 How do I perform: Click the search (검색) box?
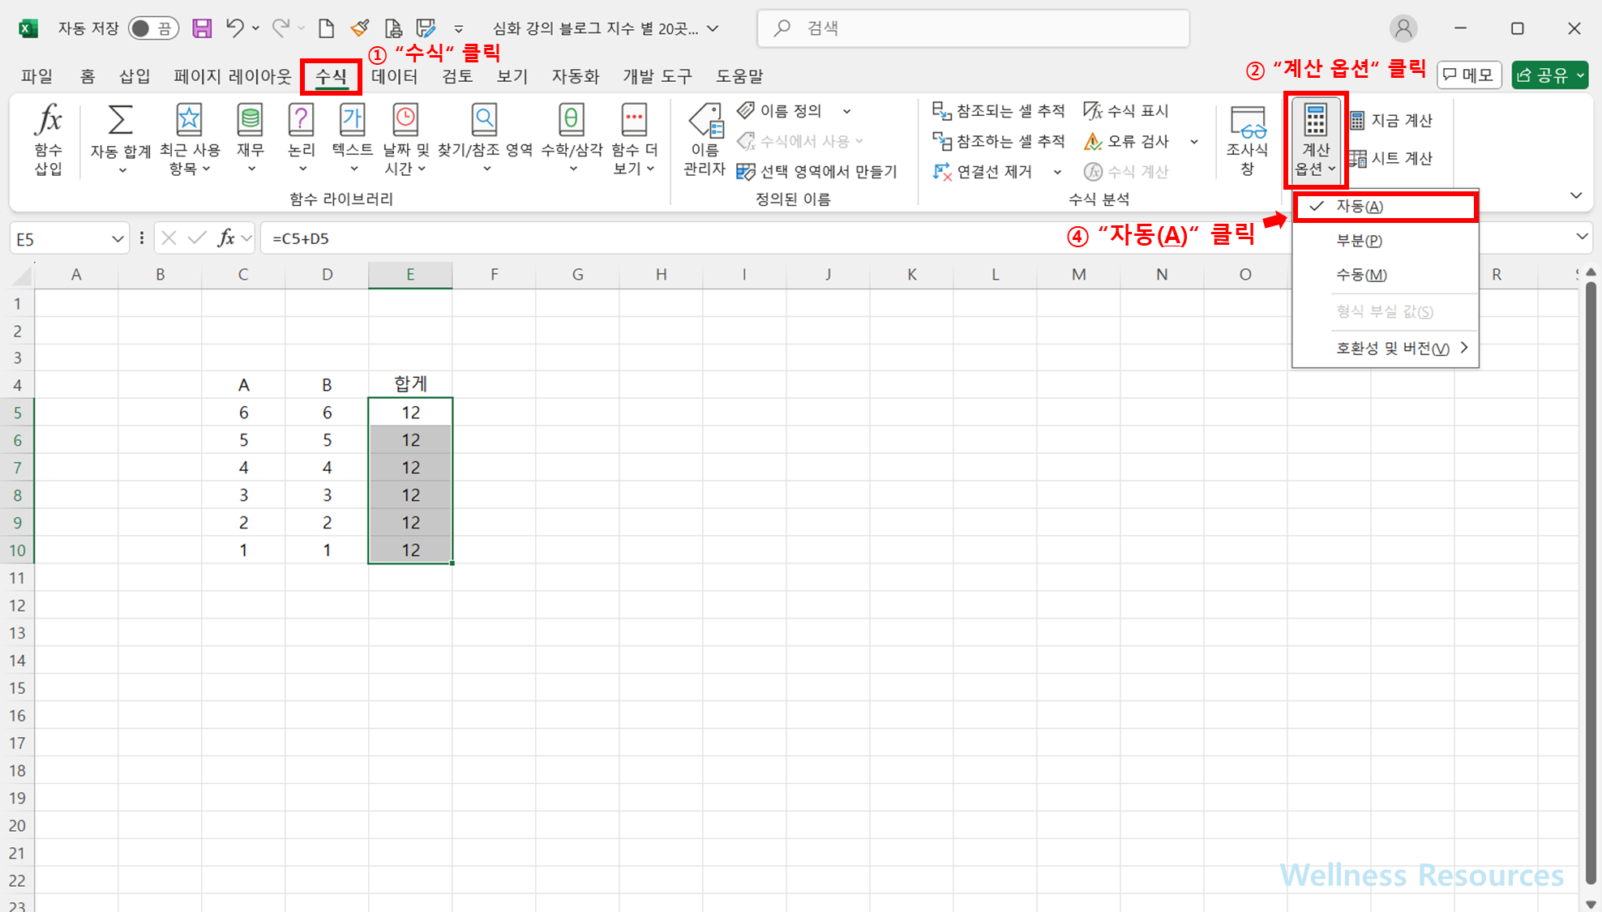click(x=973, y=28)
